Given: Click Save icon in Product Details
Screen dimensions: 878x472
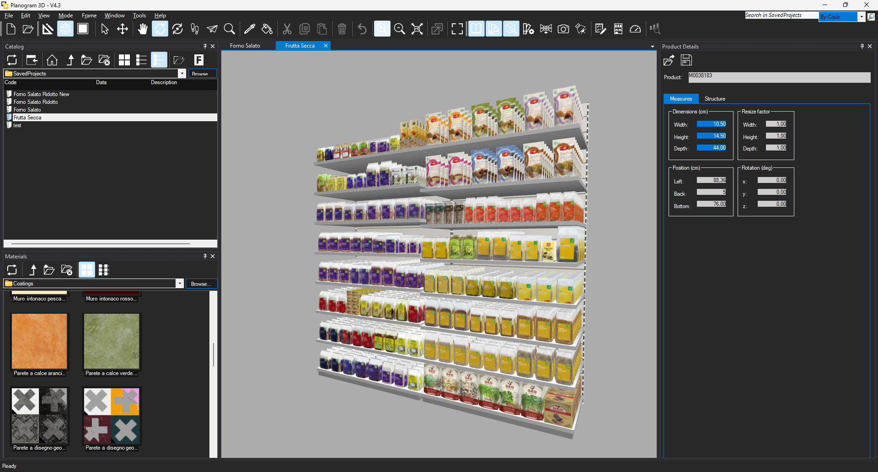Looking at the screenshot, I should pos(686,60).
